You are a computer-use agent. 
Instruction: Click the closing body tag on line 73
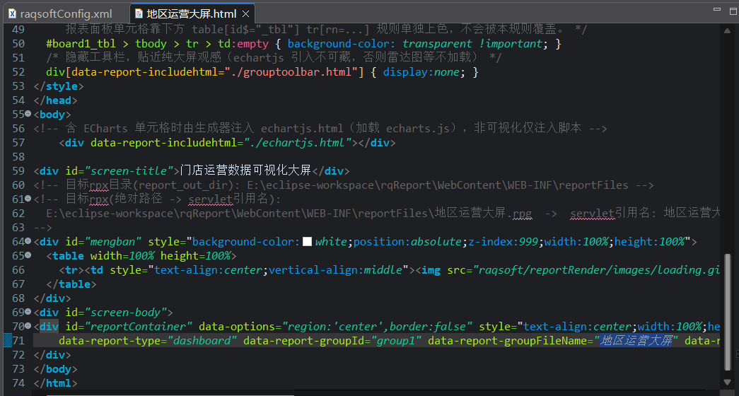(56, 369)
